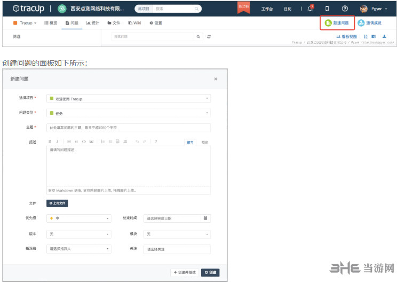Apply bold formatting in description editor

pos(50,141)
